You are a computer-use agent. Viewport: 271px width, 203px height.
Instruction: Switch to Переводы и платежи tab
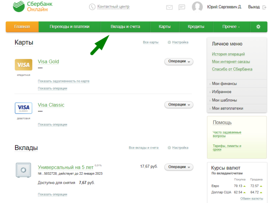point(70,27)
